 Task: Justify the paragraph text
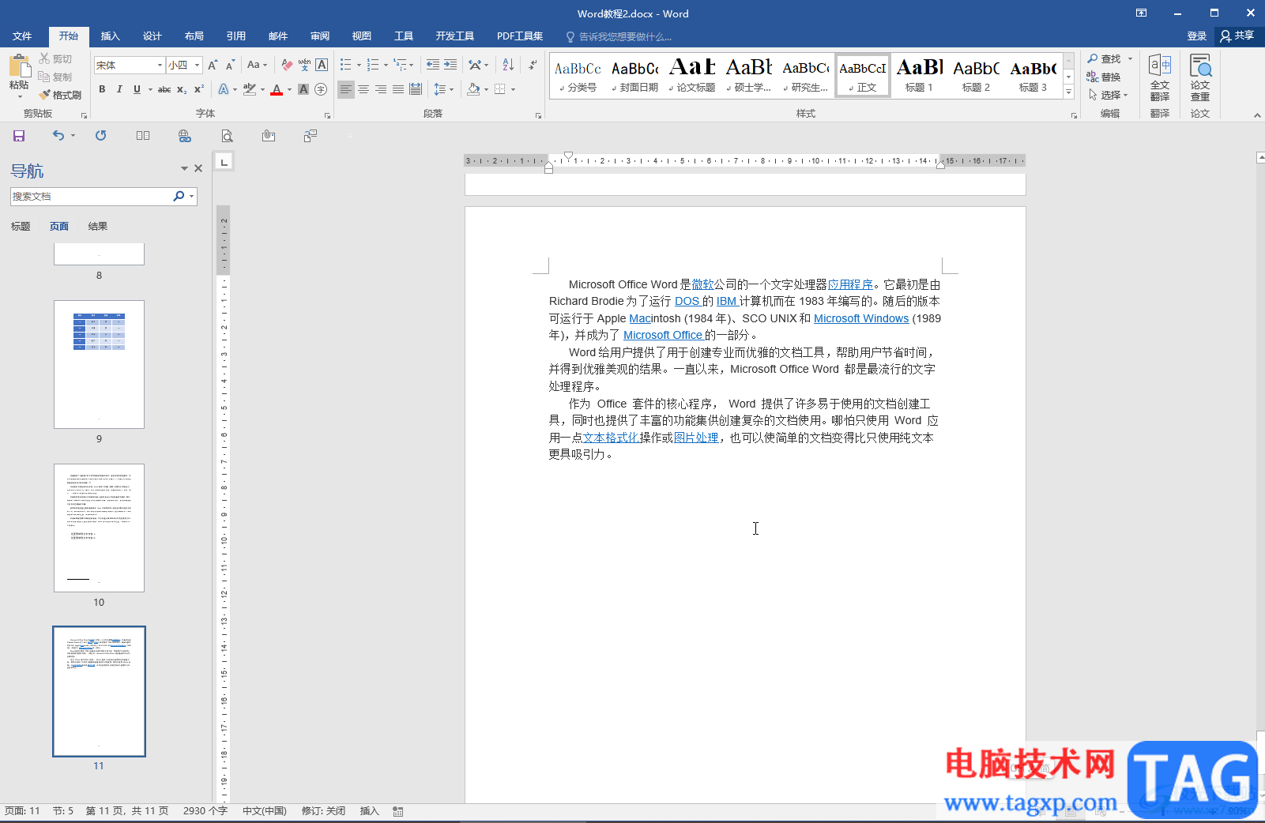[x=398, y=89]
